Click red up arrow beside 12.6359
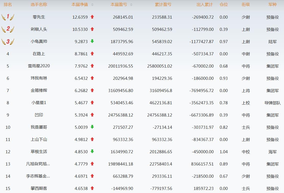Viewport: 284px width, 193px height. [x=92, y=17]
